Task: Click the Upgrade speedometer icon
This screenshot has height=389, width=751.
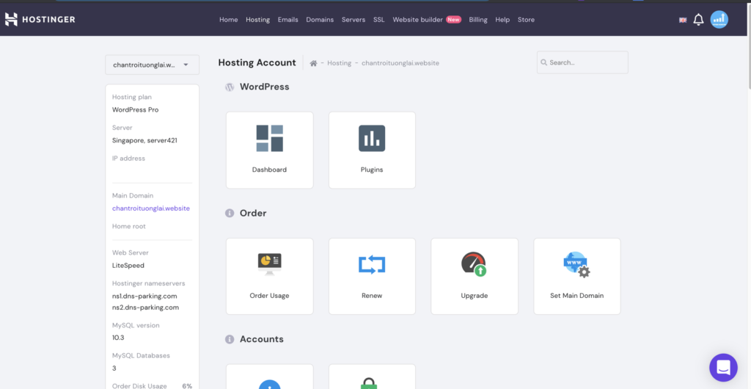Action: (x=474, y=264)
